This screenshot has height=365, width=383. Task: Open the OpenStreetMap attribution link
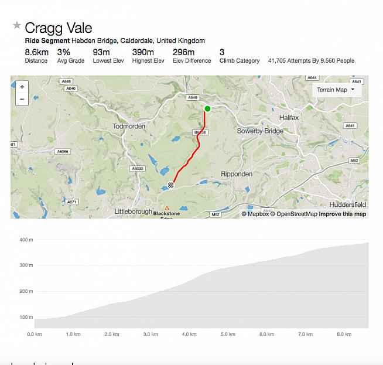tap(296, 214)
